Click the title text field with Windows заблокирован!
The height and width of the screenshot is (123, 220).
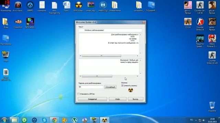point(110,30)
